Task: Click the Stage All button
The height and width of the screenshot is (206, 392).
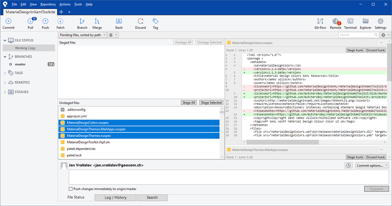Action: [189, 103]
